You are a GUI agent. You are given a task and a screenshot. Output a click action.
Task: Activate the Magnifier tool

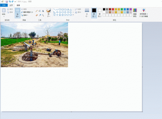pyautogui.click(x=43, y=15)
